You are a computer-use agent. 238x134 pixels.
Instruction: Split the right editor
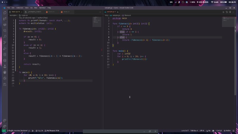(230, 12)
